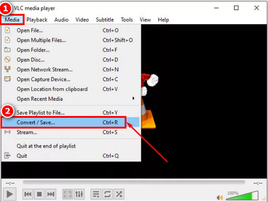The height and width of the screenshot is (202, 268).
Task: Choose Open Location from clipboard
Action: 71,89
